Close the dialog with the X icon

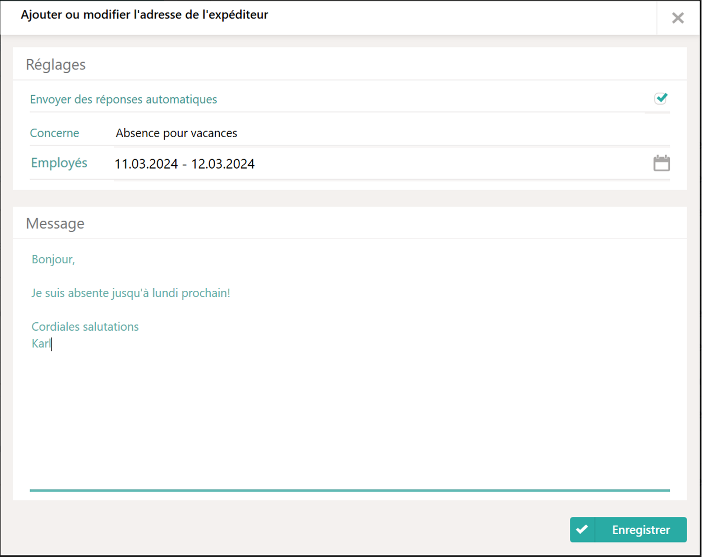coord(677,18)
